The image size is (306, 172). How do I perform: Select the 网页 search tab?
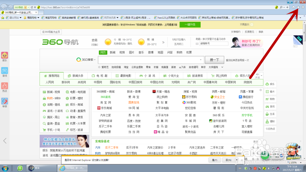pyautogui.click(x=103, y=53)
